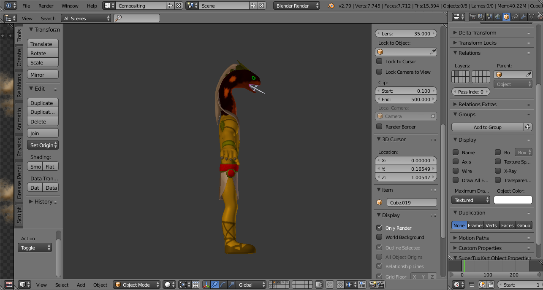Select the translate manipulator arrow icon
The height and width of the screenshot is (290, 543).
pos(214,285)
